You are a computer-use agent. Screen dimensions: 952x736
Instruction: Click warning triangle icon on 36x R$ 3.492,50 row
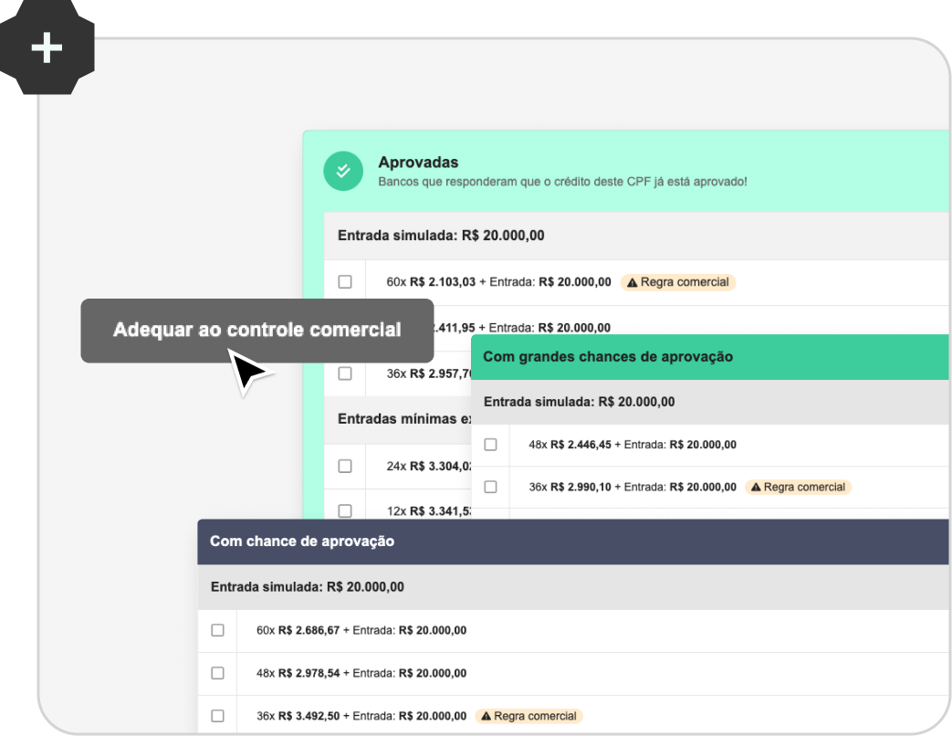[486, 716]
